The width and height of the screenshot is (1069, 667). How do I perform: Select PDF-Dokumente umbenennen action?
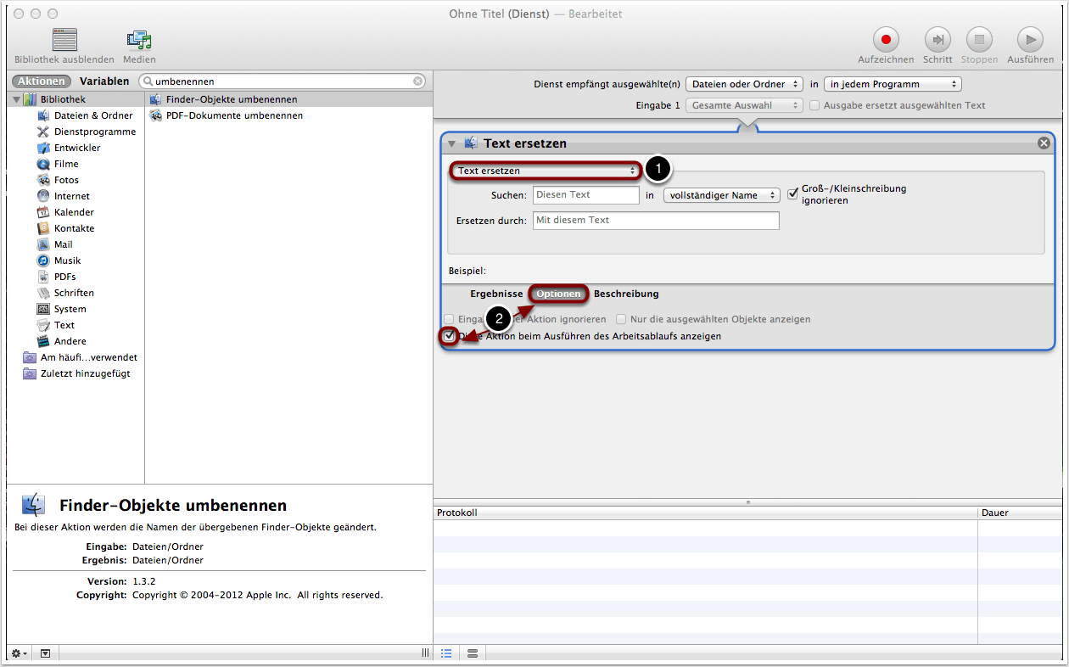pyautogui.click(x=234, y=115)
